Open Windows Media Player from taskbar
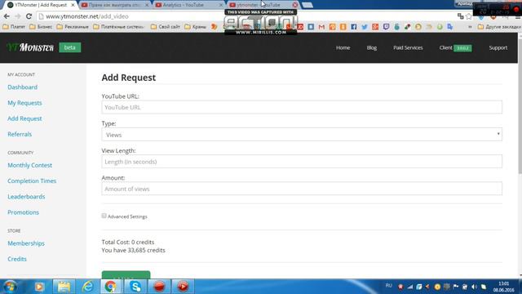 39,287
